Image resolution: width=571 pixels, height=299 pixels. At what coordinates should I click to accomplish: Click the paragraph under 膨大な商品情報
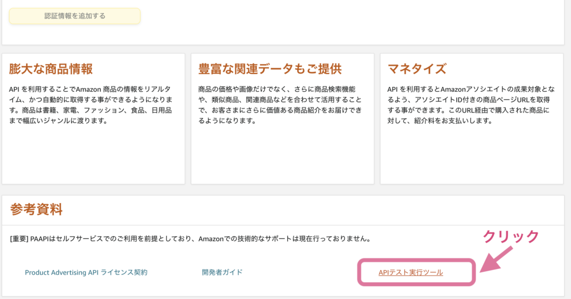pos(91,105)
